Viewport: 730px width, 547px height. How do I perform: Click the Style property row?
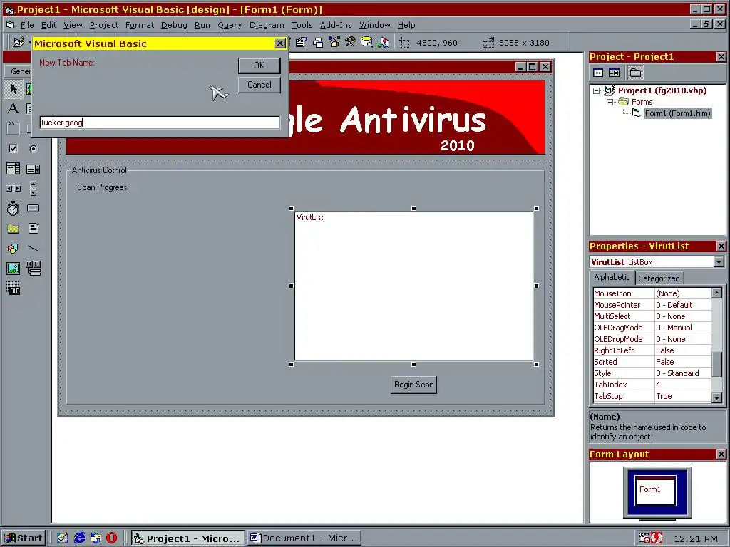(x=652, y=373)
